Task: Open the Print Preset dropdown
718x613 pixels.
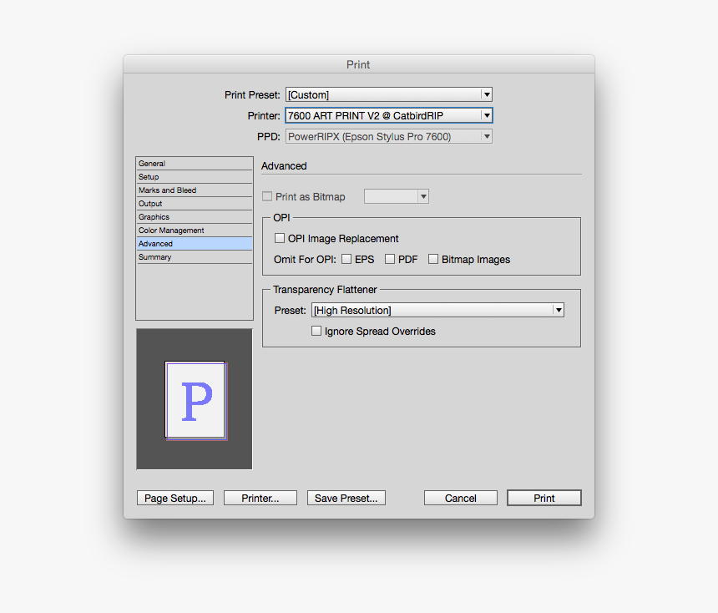Action: tap(389, 95)
